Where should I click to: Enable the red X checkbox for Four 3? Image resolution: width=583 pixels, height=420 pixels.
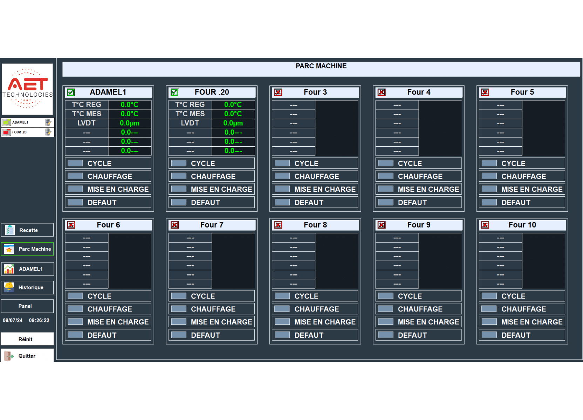click(278, 92)
